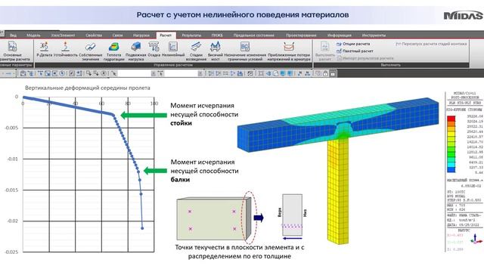Click the legend value 35226.06
This screenshot has height=272, width=484.
pos(476,116)
